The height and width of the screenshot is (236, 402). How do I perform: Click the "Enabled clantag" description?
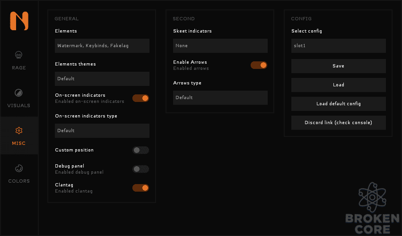(x=74, y=191)
